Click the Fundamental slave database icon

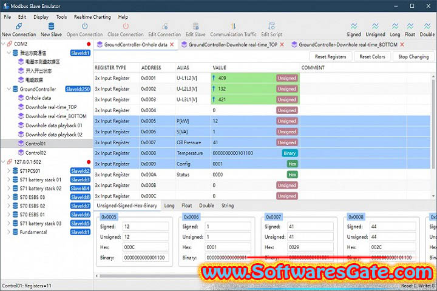tap(15, 232)
